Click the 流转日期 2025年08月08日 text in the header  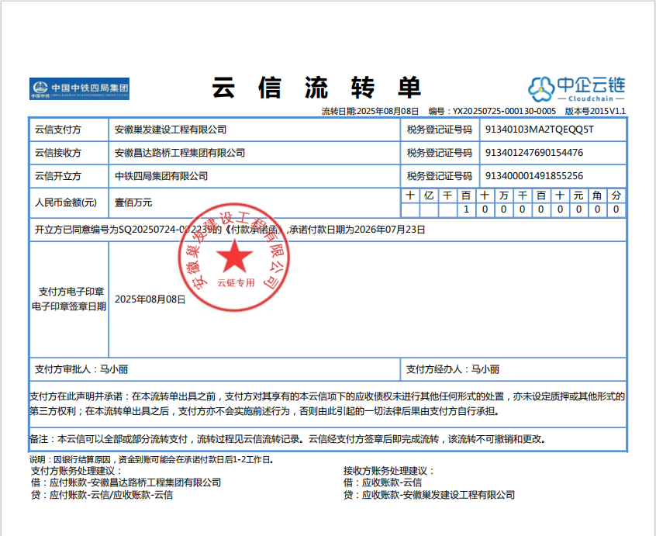coord(370,112)
